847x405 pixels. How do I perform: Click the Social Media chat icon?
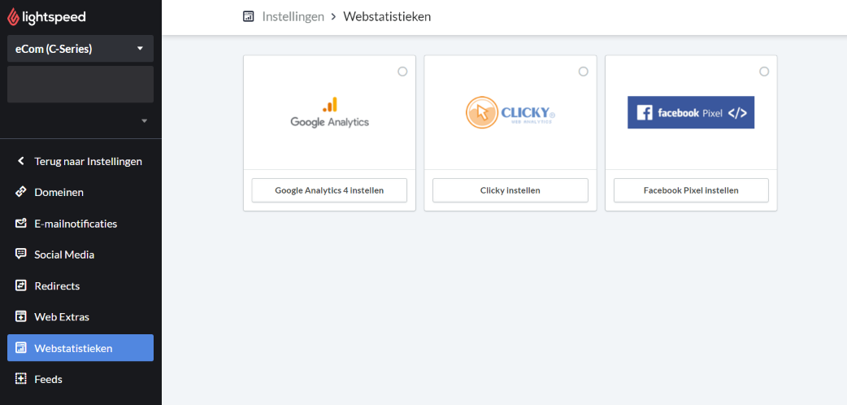pos(21,254)
